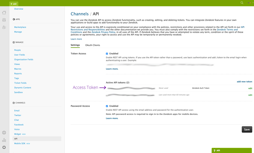Open the People settings page

pos(17,50)
